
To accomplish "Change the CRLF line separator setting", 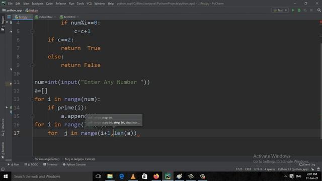I will (x=248, y=169).
